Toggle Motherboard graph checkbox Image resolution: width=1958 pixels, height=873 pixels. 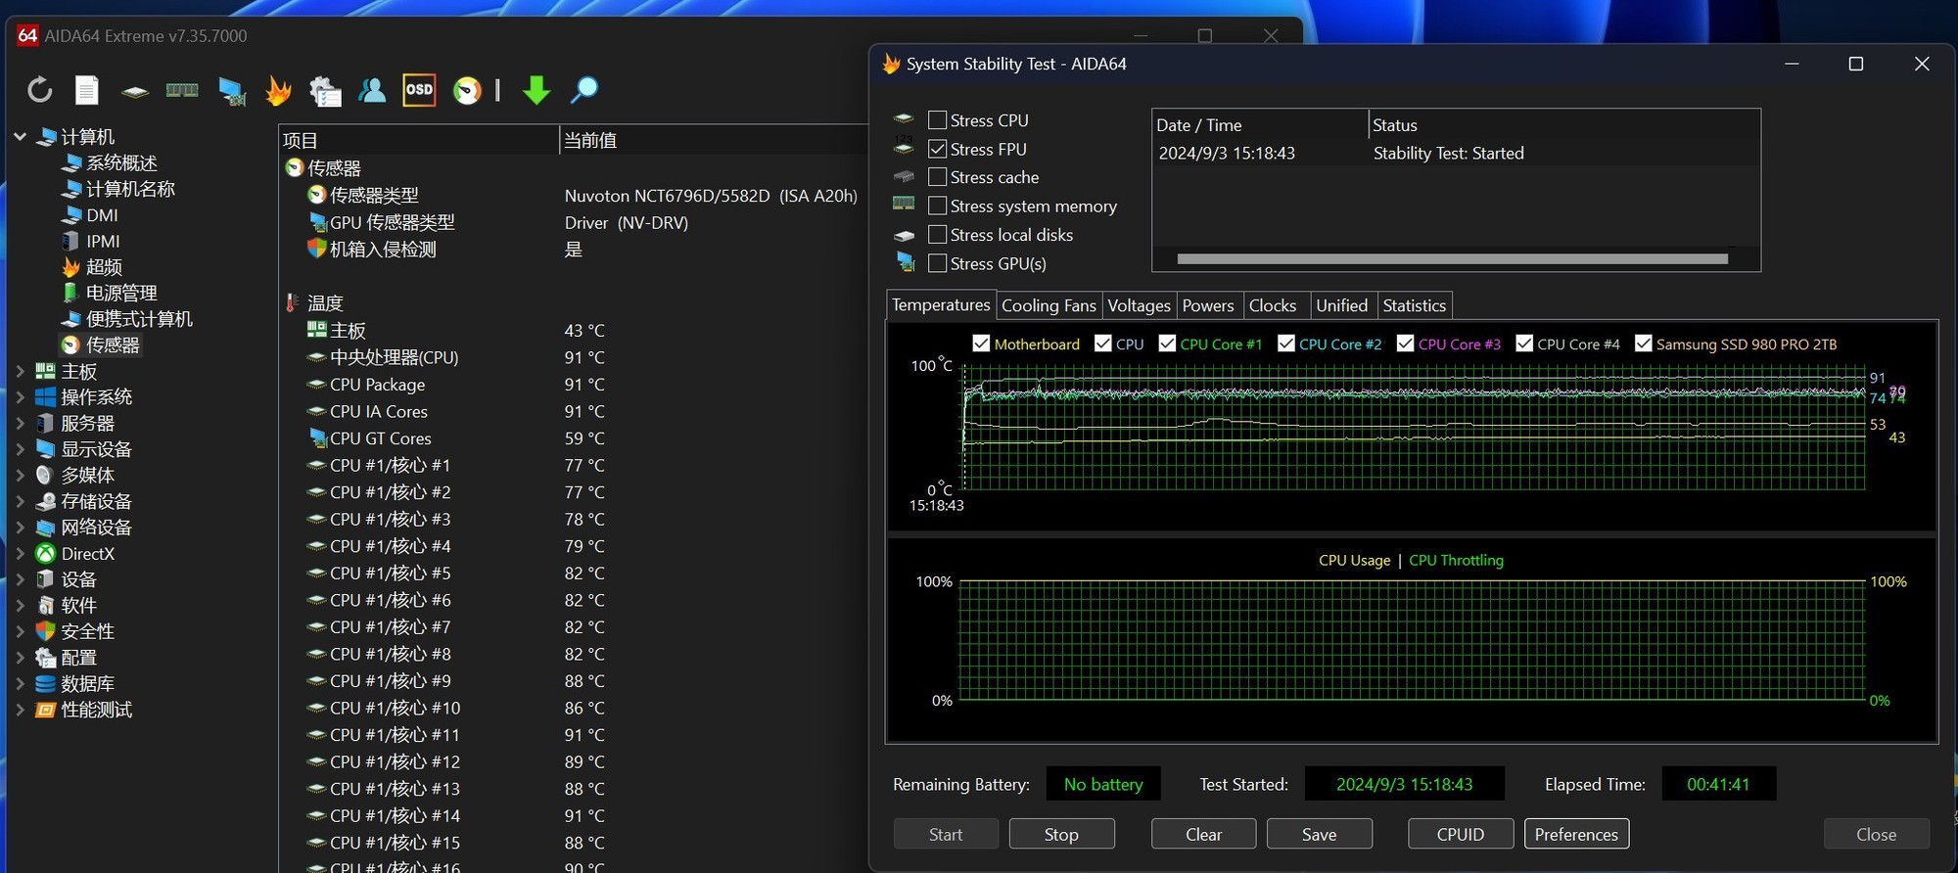(981, 344)
